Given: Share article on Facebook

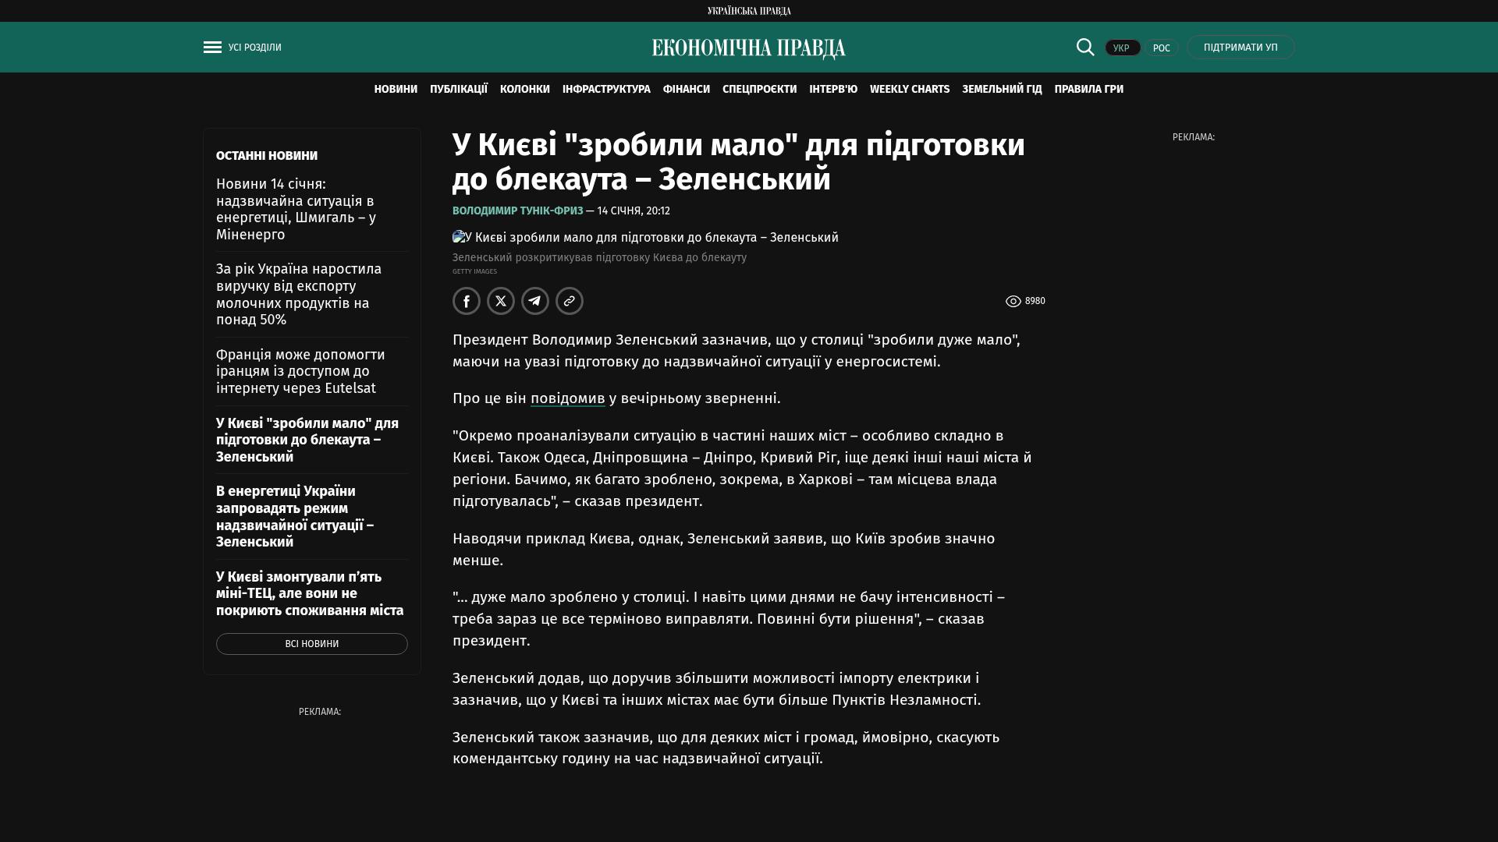Looking at the screenshot, I should pos(467,301).
